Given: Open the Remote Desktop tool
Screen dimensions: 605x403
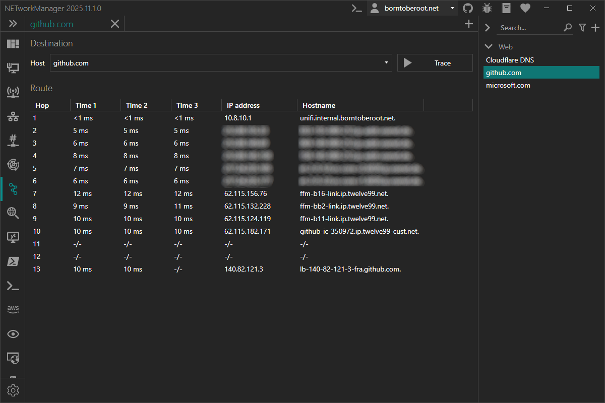Looking at the screenshot, I should click(13, 237).
